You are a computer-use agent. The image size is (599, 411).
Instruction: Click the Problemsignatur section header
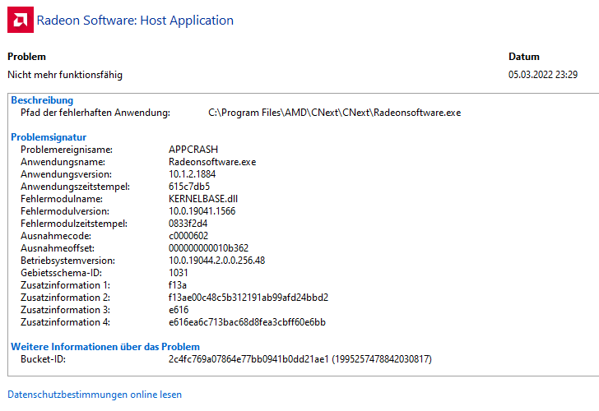click(x=49, y=137)
